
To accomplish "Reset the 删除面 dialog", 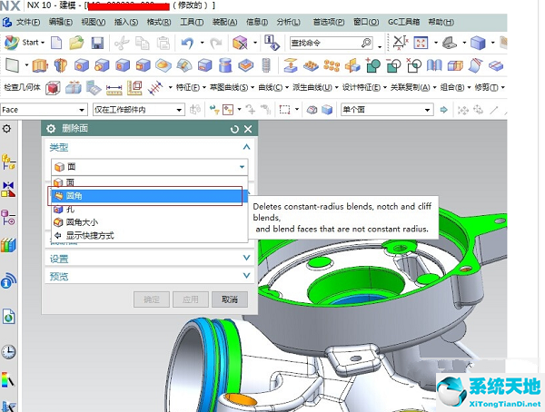I will 234,129.
